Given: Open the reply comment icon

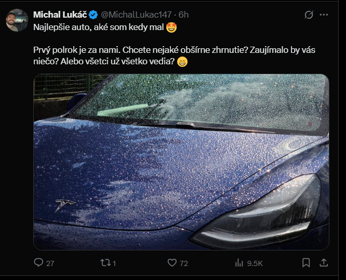Looking at the screenshot, I should point(38,262).
